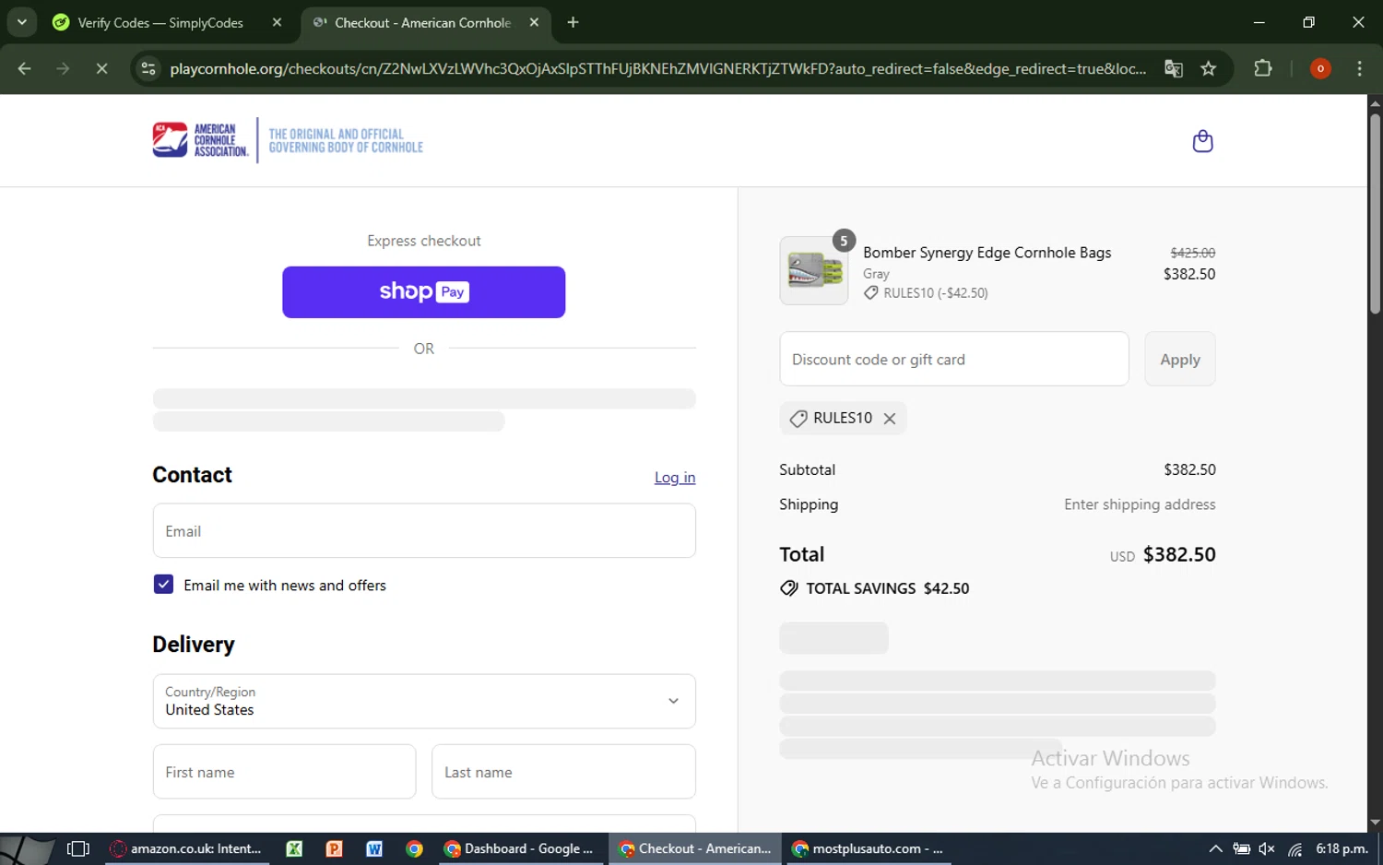The height and width of the screenshot is (865, 1383).
Task: Expand the Country/Region dropdown
Action: point(424,701)
